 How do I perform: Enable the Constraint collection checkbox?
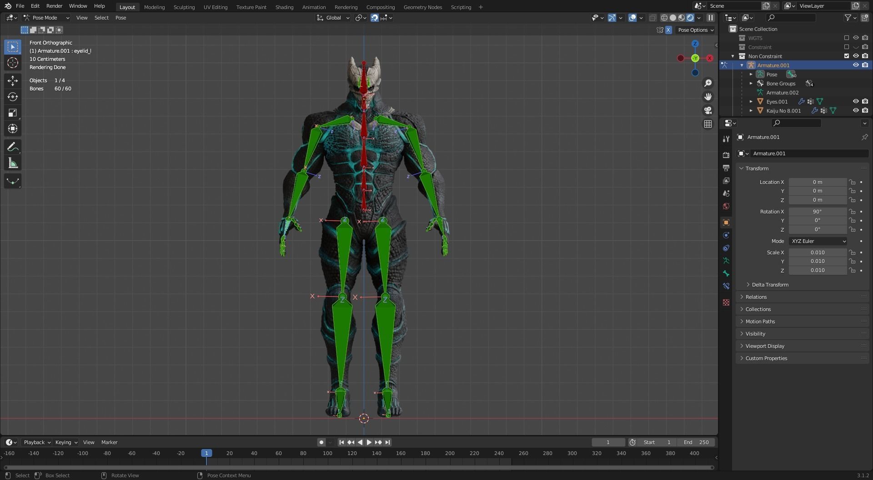pyautogui.click(x=847, y=47)
